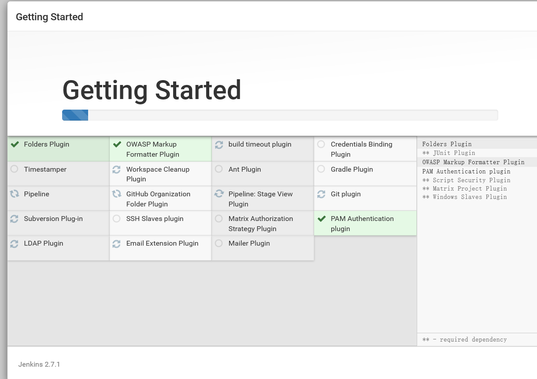The height and width of the screenshot is (379, 537).
Task: Select the ** Script Security Plugin log line
Action: tap(466, 180)
